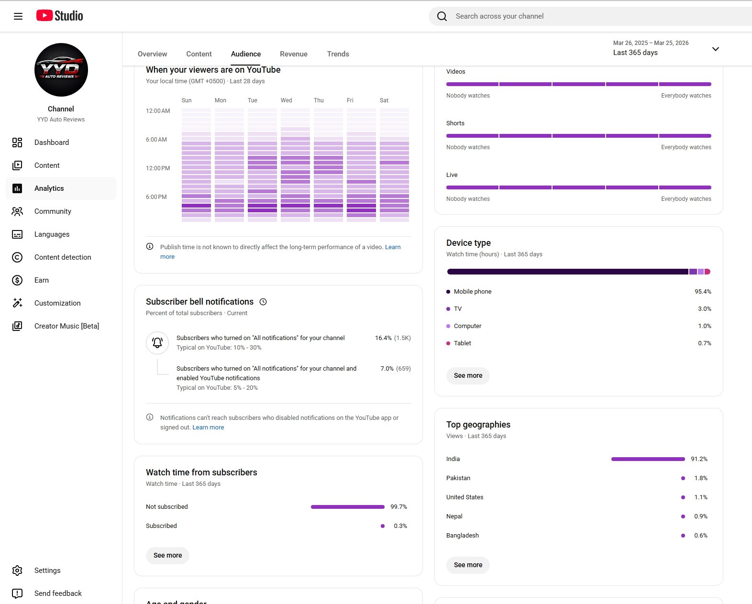The width and height of the screenshot is (752, 604).
Task: Open the Content detection page
Action: [x=63, y=257]
